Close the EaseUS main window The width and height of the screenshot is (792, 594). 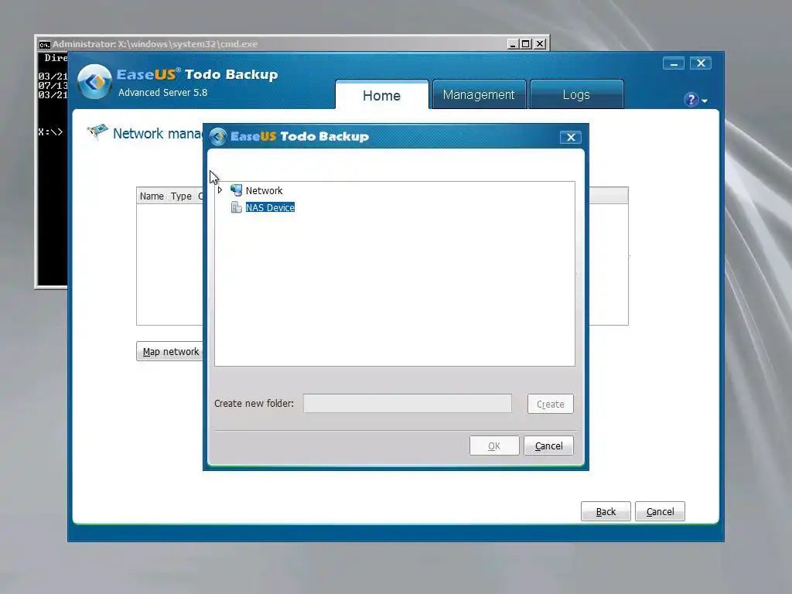(701, 63)
